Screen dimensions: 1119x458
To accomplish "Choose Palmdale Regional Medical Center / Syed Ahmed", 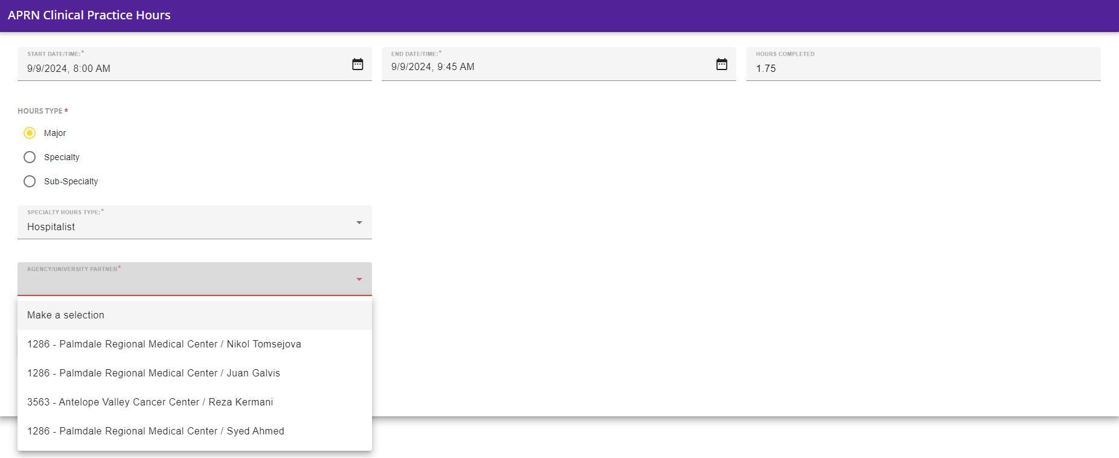I will tap(194, 431).
